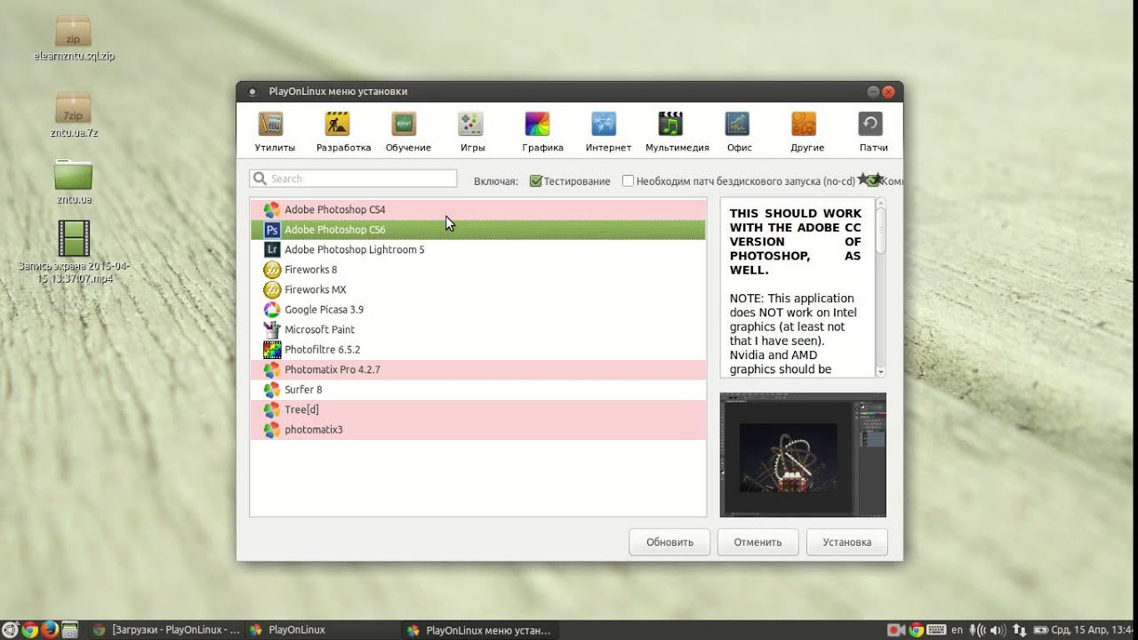Open the Патчи category
Viewport: 1138px width, 640px height.
(x=873, y=132)
